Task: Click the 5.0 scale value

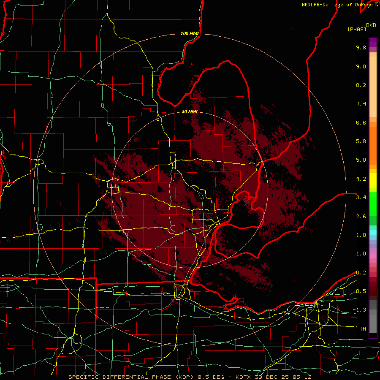Action: point(361,160)
